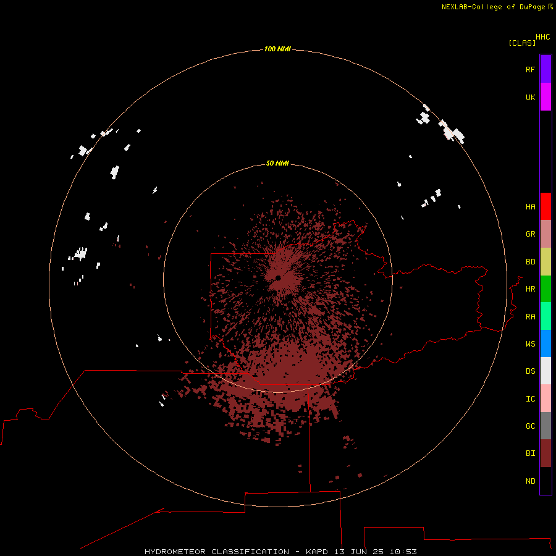Click the BD legend label
The image size is (556, 556).
click(530, 262)
